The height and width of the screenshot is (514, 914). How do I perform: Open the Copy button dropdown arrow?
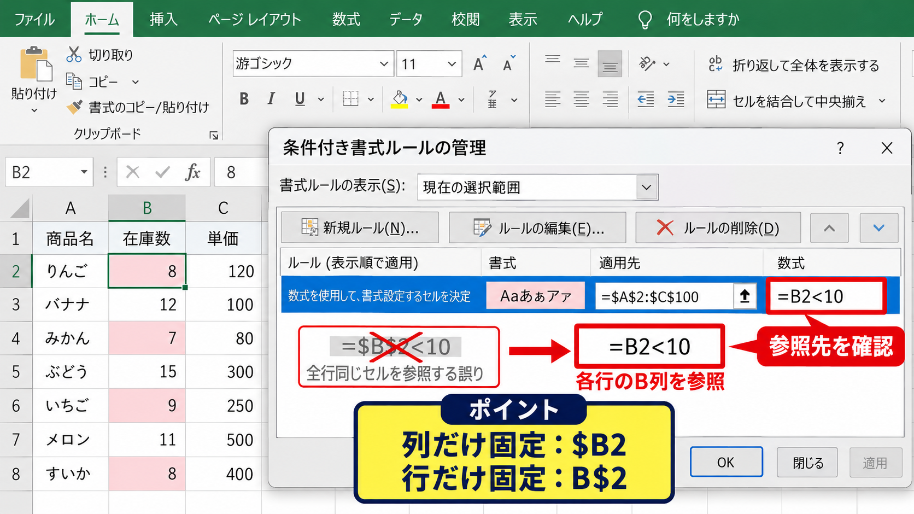coord(135,82)
